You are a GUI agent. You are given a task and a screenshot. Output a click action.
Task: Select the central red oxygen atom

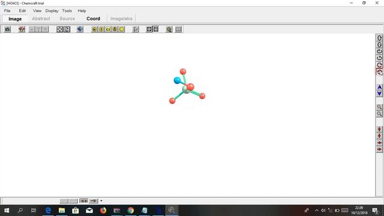point(190,86)
